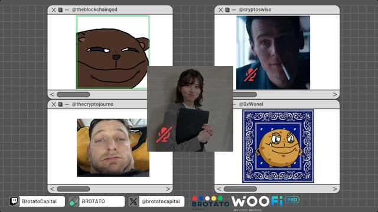Image resolution: width=378 pixels, height=212 pixels.
Task: Click scrollbar thumb in @cryptoswiss window
Action: (x=245, y=94)
